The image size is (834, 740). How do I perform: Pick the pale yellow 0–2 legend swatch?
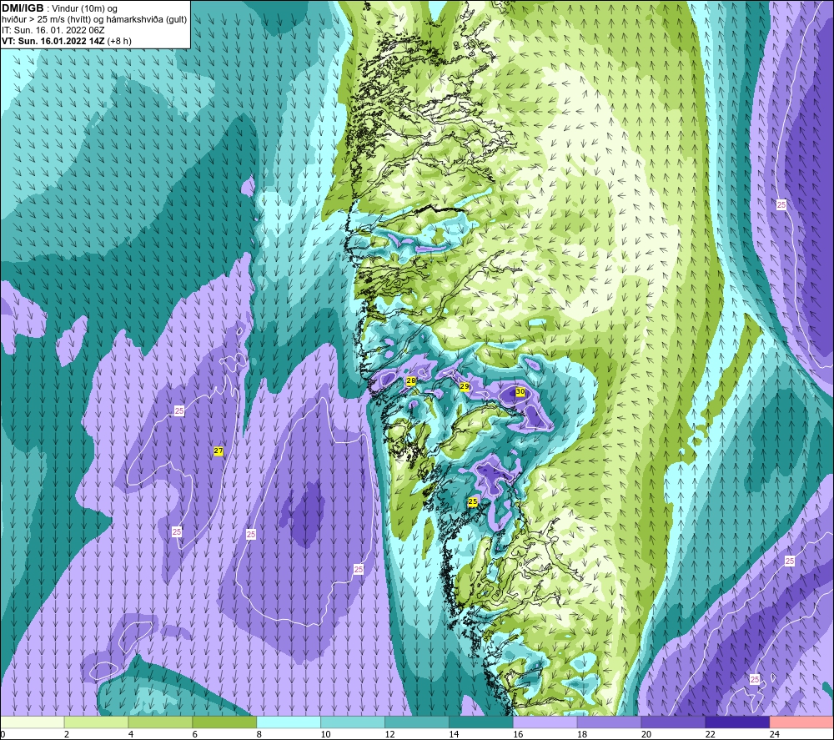[33, 722]
